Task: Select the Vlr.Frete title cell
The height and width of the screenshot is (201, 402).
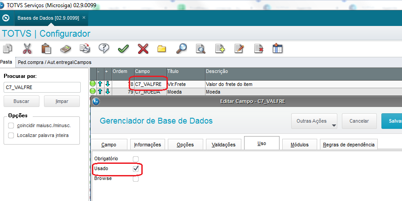Action: click(186, 84)
